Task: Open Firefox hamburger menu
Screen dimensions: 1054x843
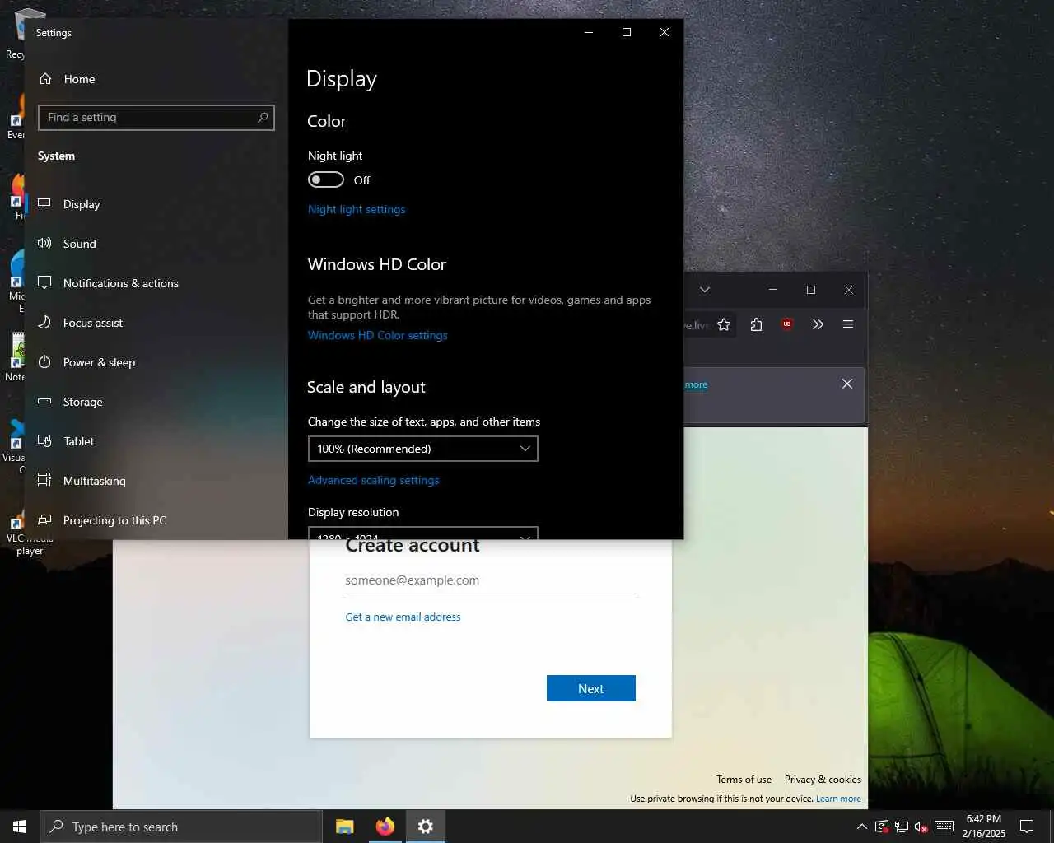Action: pyautogui.click(x=848, y=324)
